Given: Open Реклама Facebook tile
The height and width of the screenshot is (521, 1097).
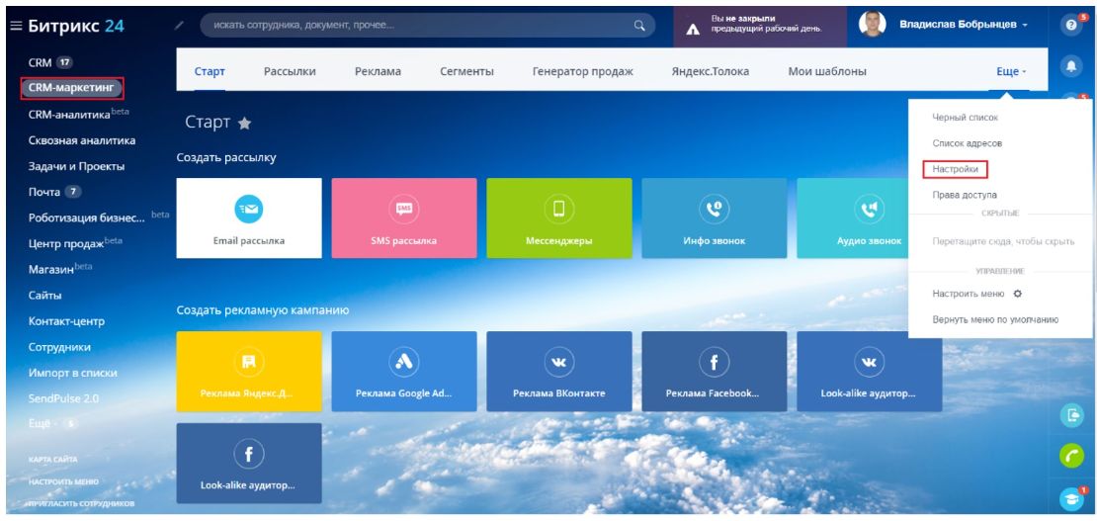Looking at the screenshot, I should click(x=714, y=371).
